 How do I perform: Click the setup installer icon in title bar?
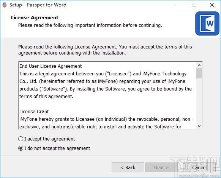click(x=5, y=5)
